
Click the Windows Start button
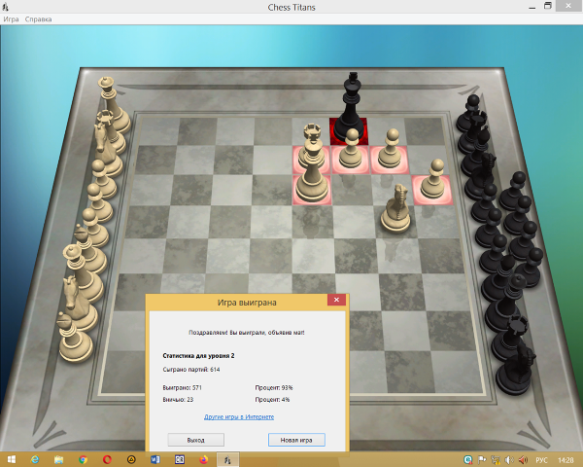10,458
